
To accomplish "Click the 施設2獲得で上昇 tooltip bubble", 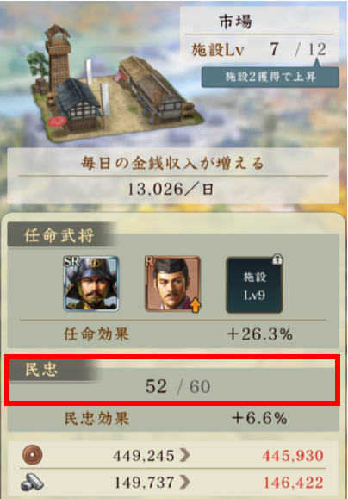I will (270, 77).
